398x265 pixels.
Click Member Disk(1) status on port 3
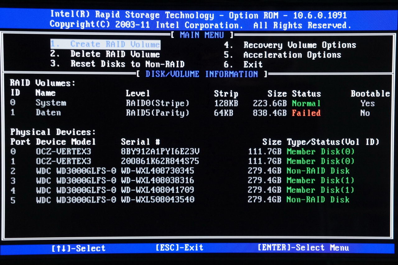tap(321, 180)
